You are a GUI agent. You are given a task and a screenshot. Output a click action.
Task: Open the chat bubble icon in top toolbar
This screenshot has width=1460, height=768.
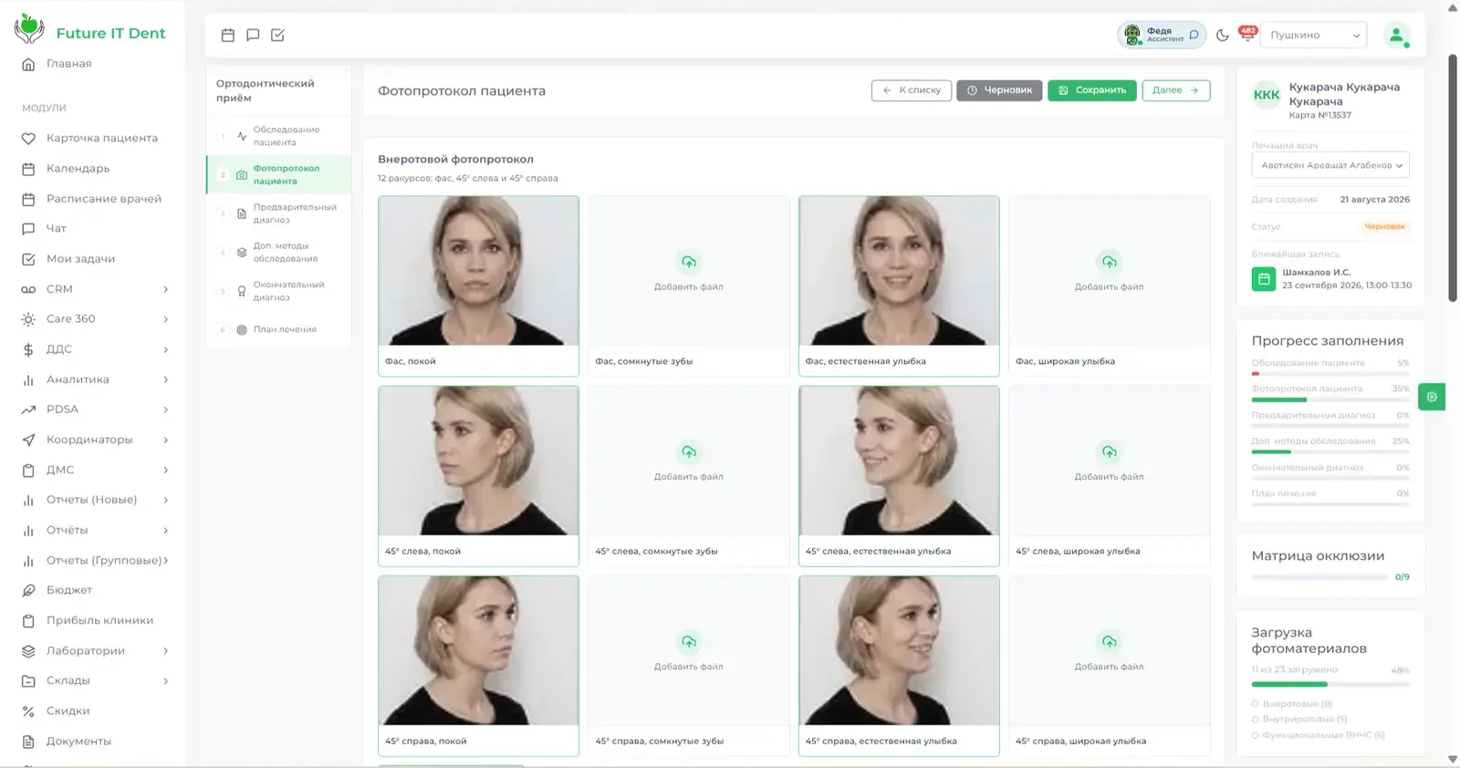point(253,35)
